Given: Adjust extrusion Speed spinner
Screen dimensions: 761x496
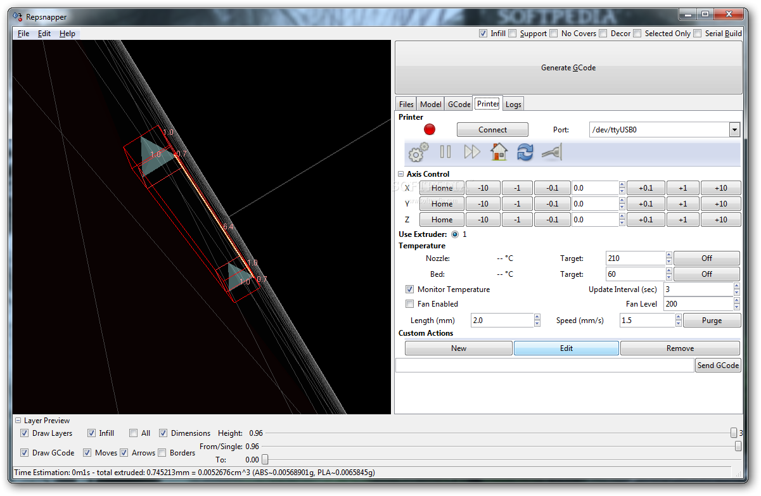Looking at the screenshot, I should (x=677, y=320).
